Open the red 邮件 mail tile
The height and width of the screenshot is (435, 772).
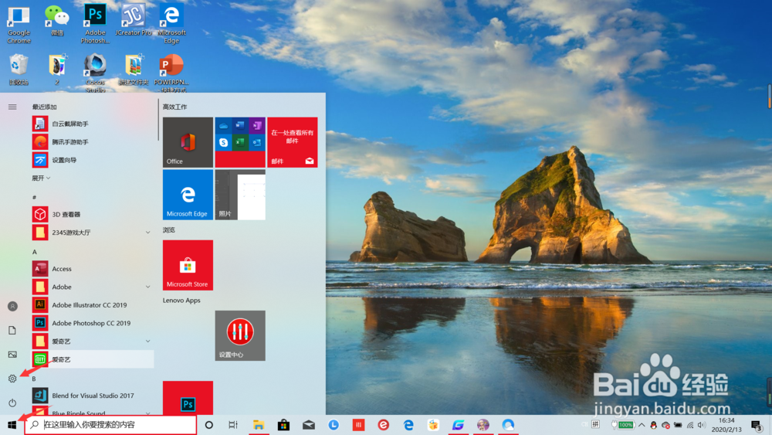tap(293, 142)
